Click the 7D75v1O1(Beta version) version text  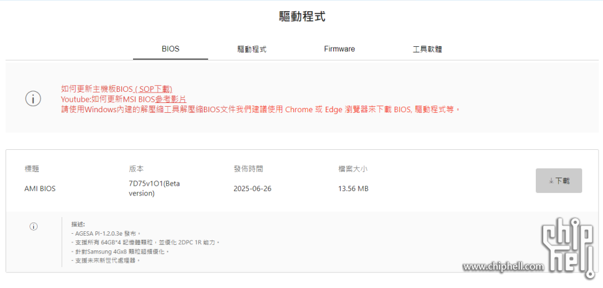tap(154, 188)
